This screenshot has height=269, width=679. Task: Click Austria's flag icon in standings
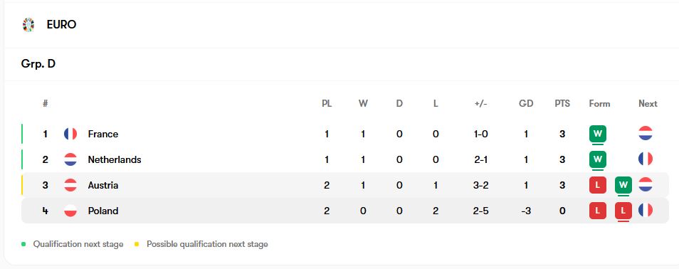[x=70, y=185]
